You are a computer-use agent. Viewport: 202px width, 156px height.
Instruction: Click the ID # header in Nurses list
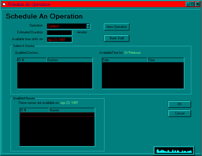tap(34, 110)
